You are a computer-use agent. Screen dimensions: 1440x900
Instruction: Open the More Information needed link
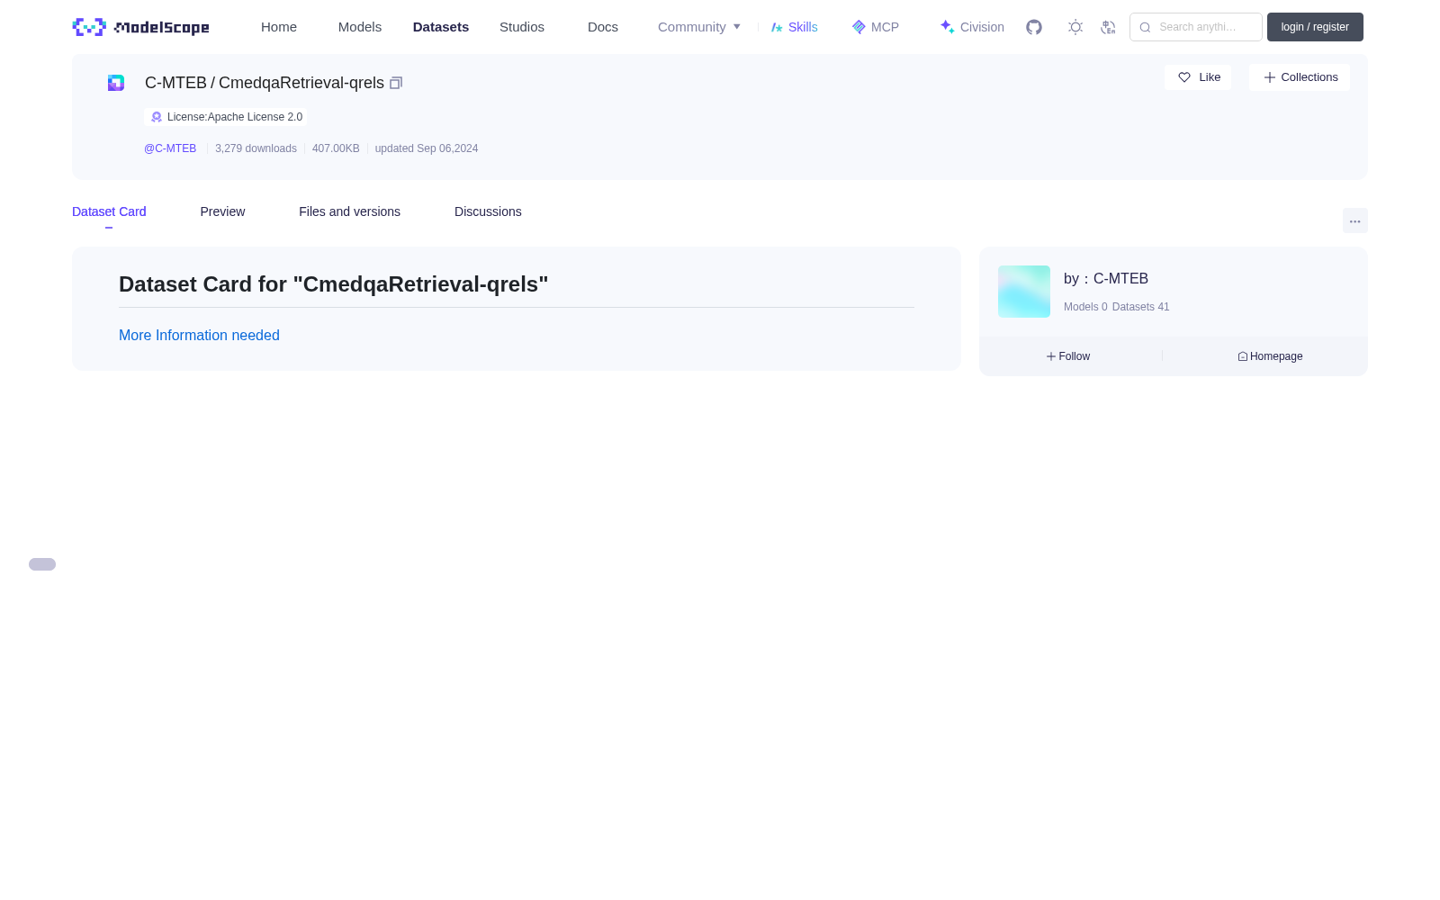199,335
